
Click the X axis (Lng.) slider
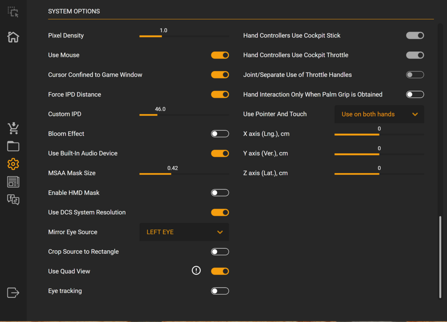point(379,134)
